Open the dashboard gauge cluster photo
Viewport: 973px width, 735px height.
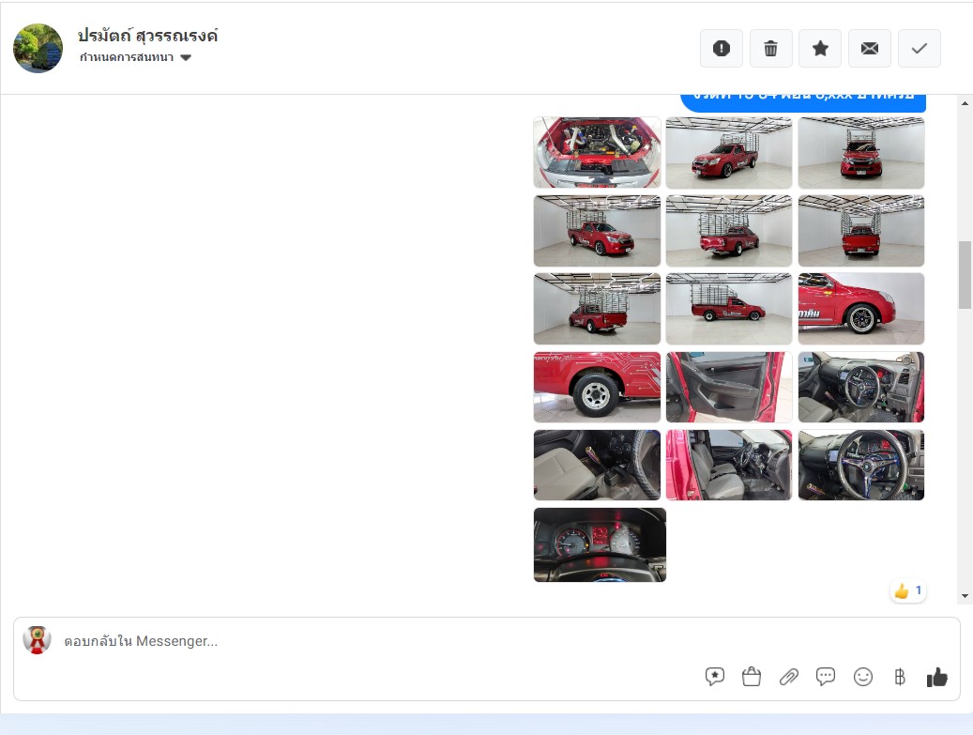point(600,544)
